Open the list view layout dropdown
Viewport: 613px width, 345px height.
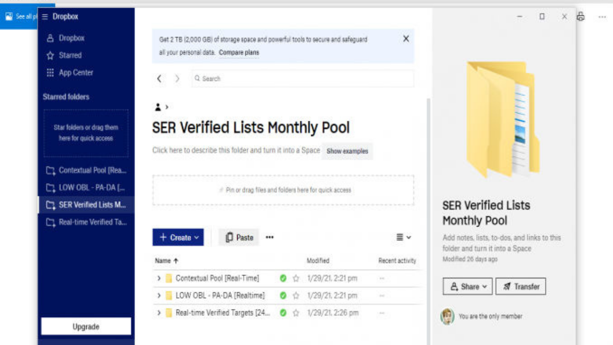click(402, 237)
